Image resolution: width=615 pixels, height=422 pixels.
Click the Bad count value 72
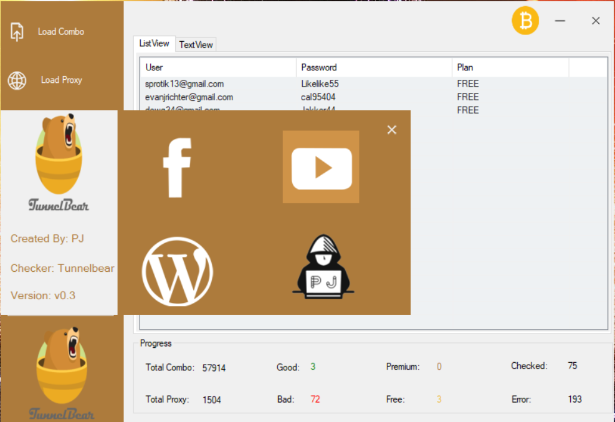coord(315,400)
